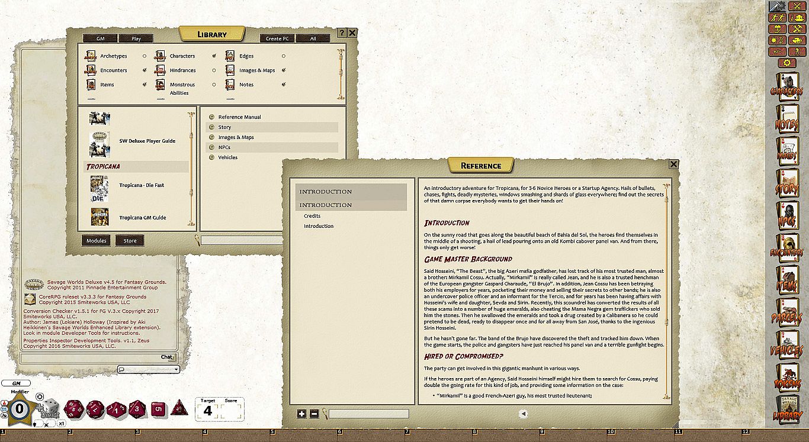Screen dimensions: 809x442
Task: Open the gear options icon in sidebar
Action: tap(786, 63)
